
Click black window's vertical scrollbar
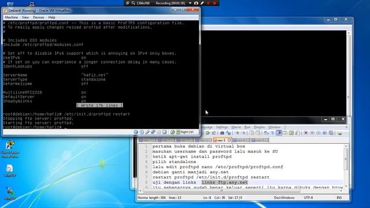click(349, 73)
